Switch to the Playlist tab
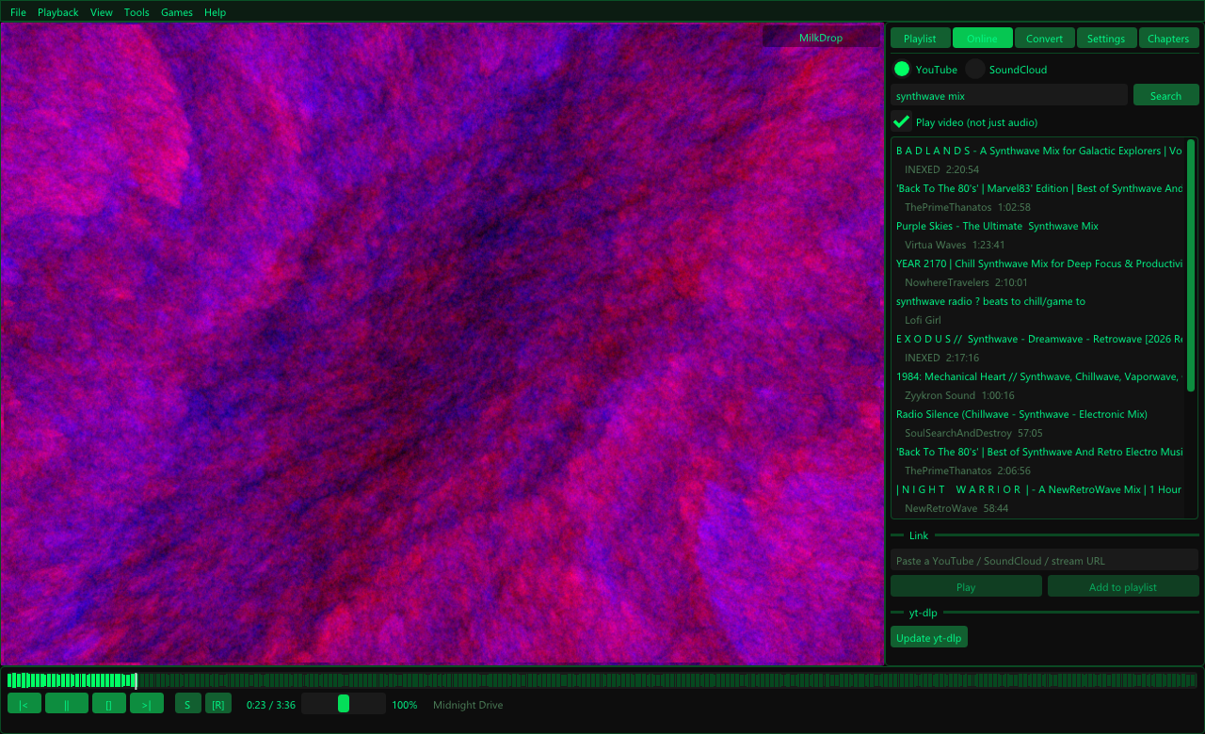Screen dimensions: 1205x734 pos(920,38)
